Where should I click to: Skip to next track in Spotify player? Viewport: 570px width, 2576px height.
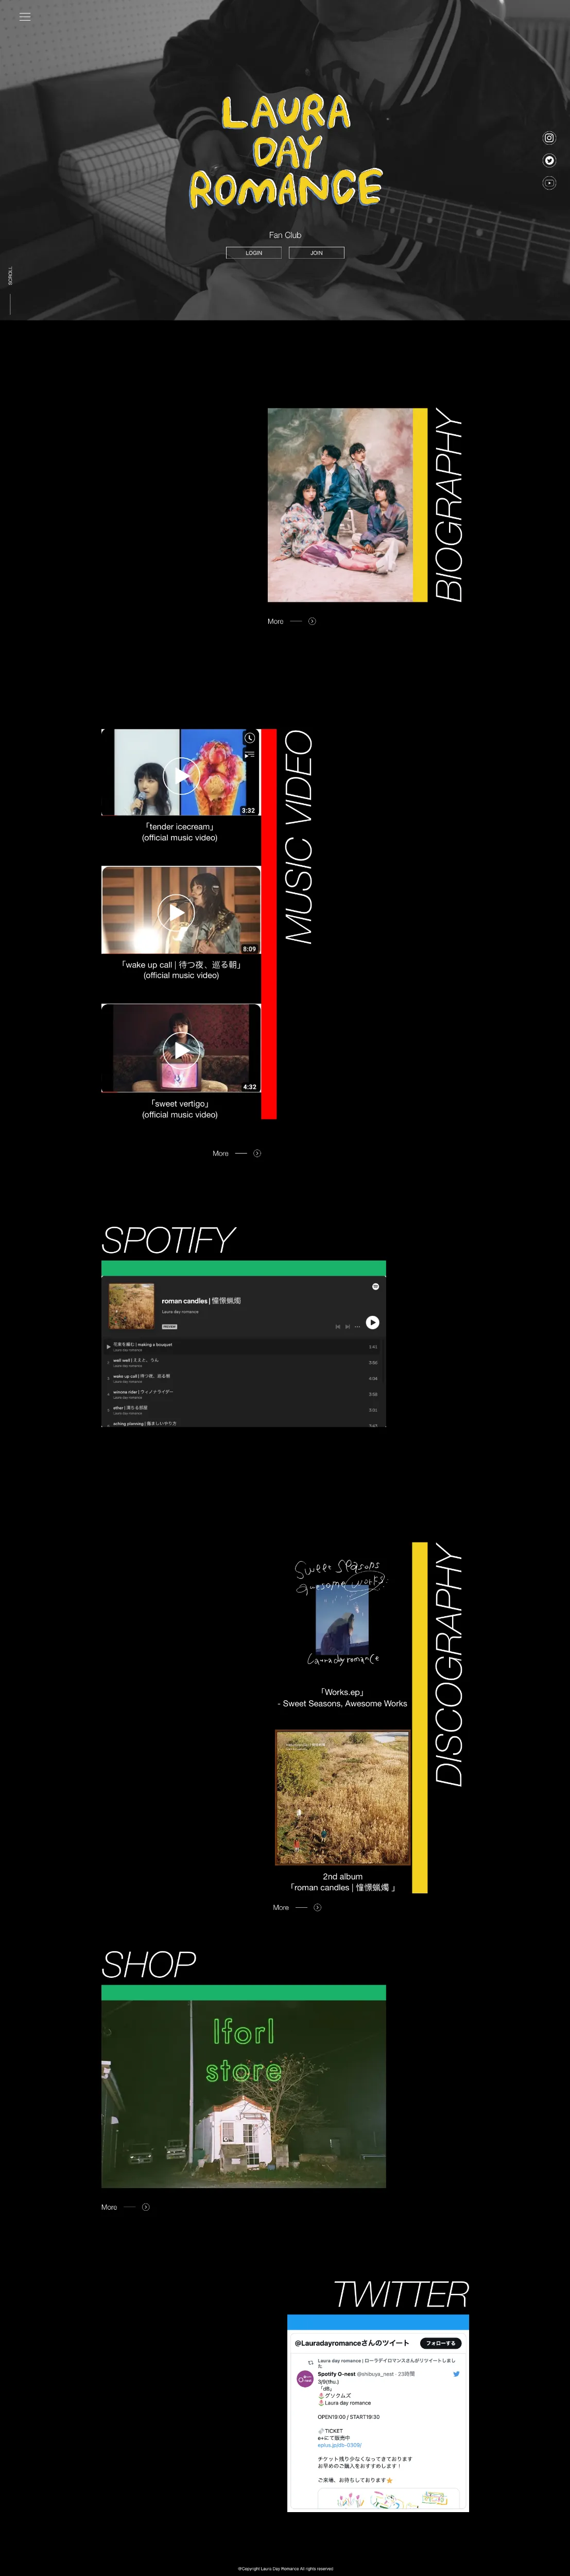click(347, 1327)
